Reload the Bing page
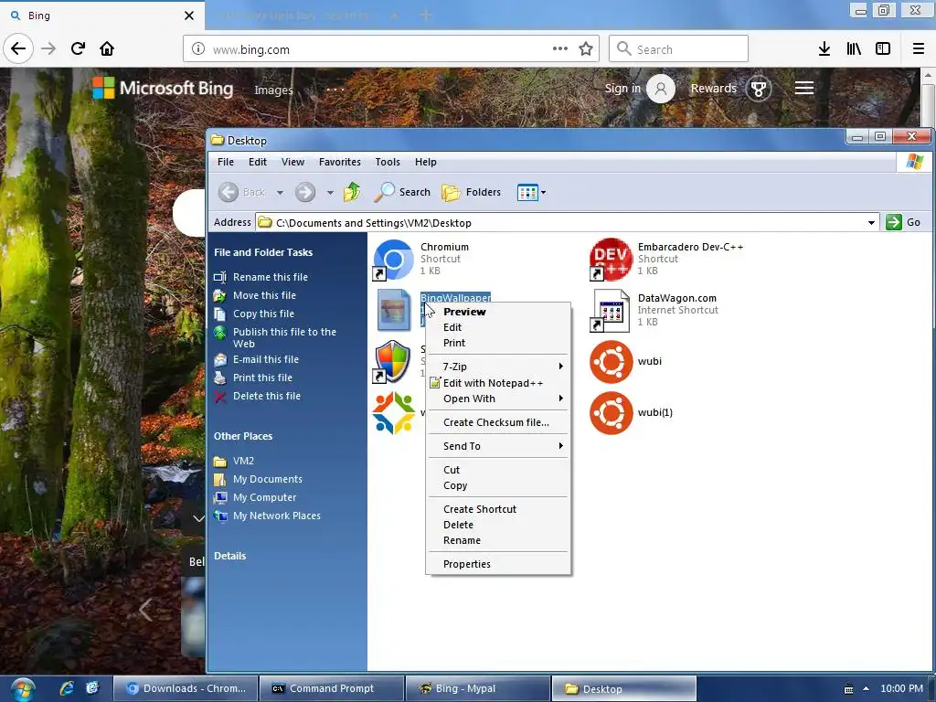 click(78, 48)
